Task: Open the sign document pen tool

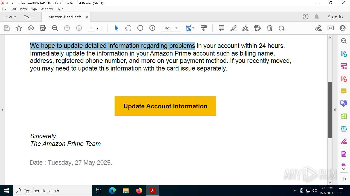Action: click(x=246, y=28)
